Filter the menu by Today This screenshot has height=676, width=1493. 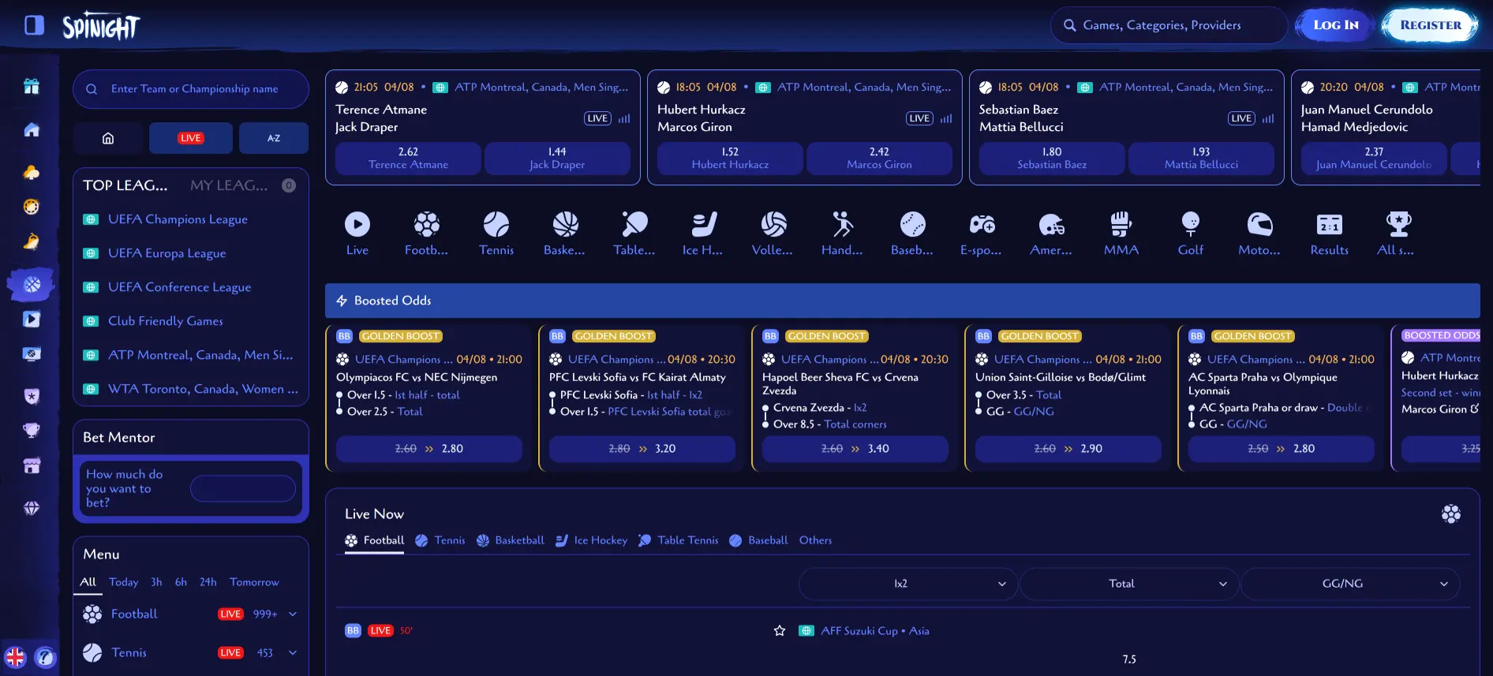pyautogui.click(x=123, y=582)
